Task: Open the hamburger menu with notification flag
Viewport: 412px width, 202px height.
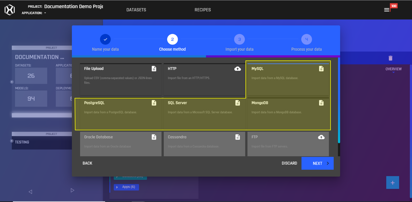Action: click(x=387, y=10)
